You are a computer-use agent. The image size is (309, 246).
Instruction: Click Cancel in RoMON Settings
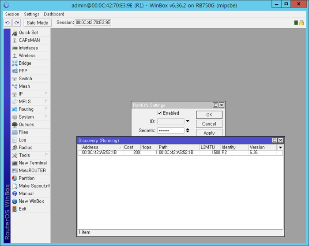(209, 124)
